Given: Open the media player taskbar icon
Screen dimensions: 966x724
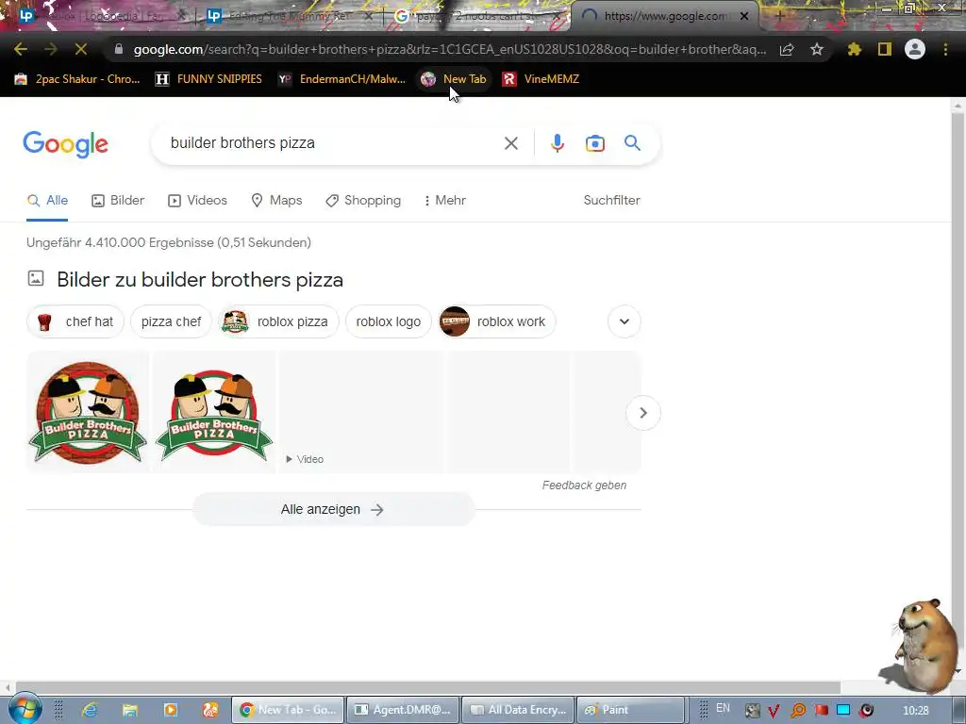Looking at the screenshot, I should [x=170, y=710].
